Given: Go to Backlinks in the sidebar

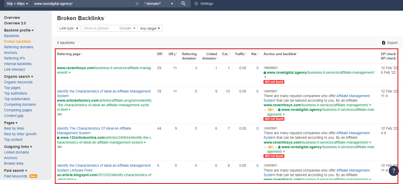Looking at the screenshot, I should point(12,36).
